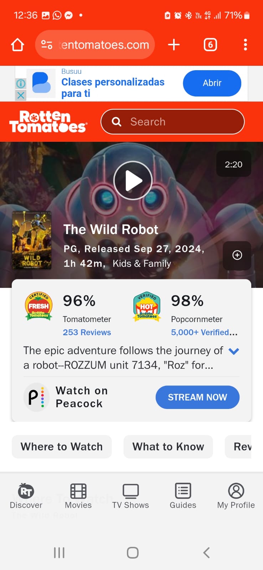Click the STREAM NOW button
This screenshot has height=570, width=263.
[197, 397]
